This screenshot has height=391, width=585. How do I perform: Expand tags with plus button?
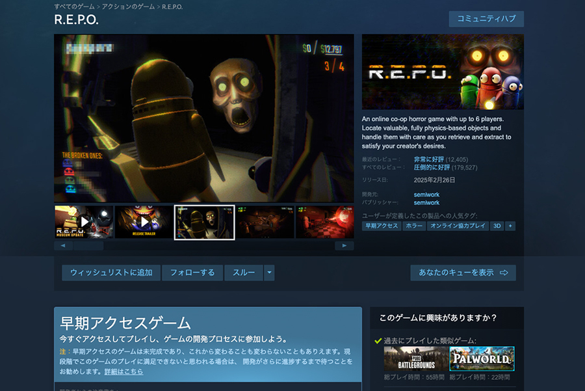point(510,226)
